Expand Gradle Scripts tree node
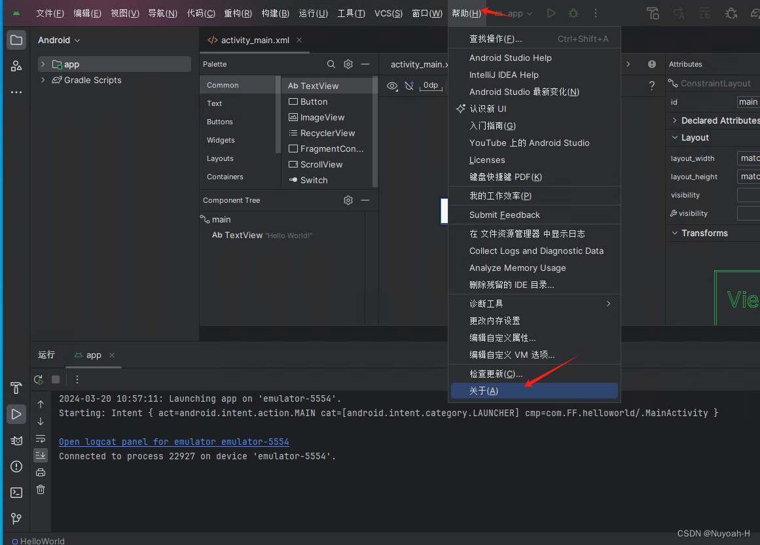Screen dimensions: 760x545 43,80
